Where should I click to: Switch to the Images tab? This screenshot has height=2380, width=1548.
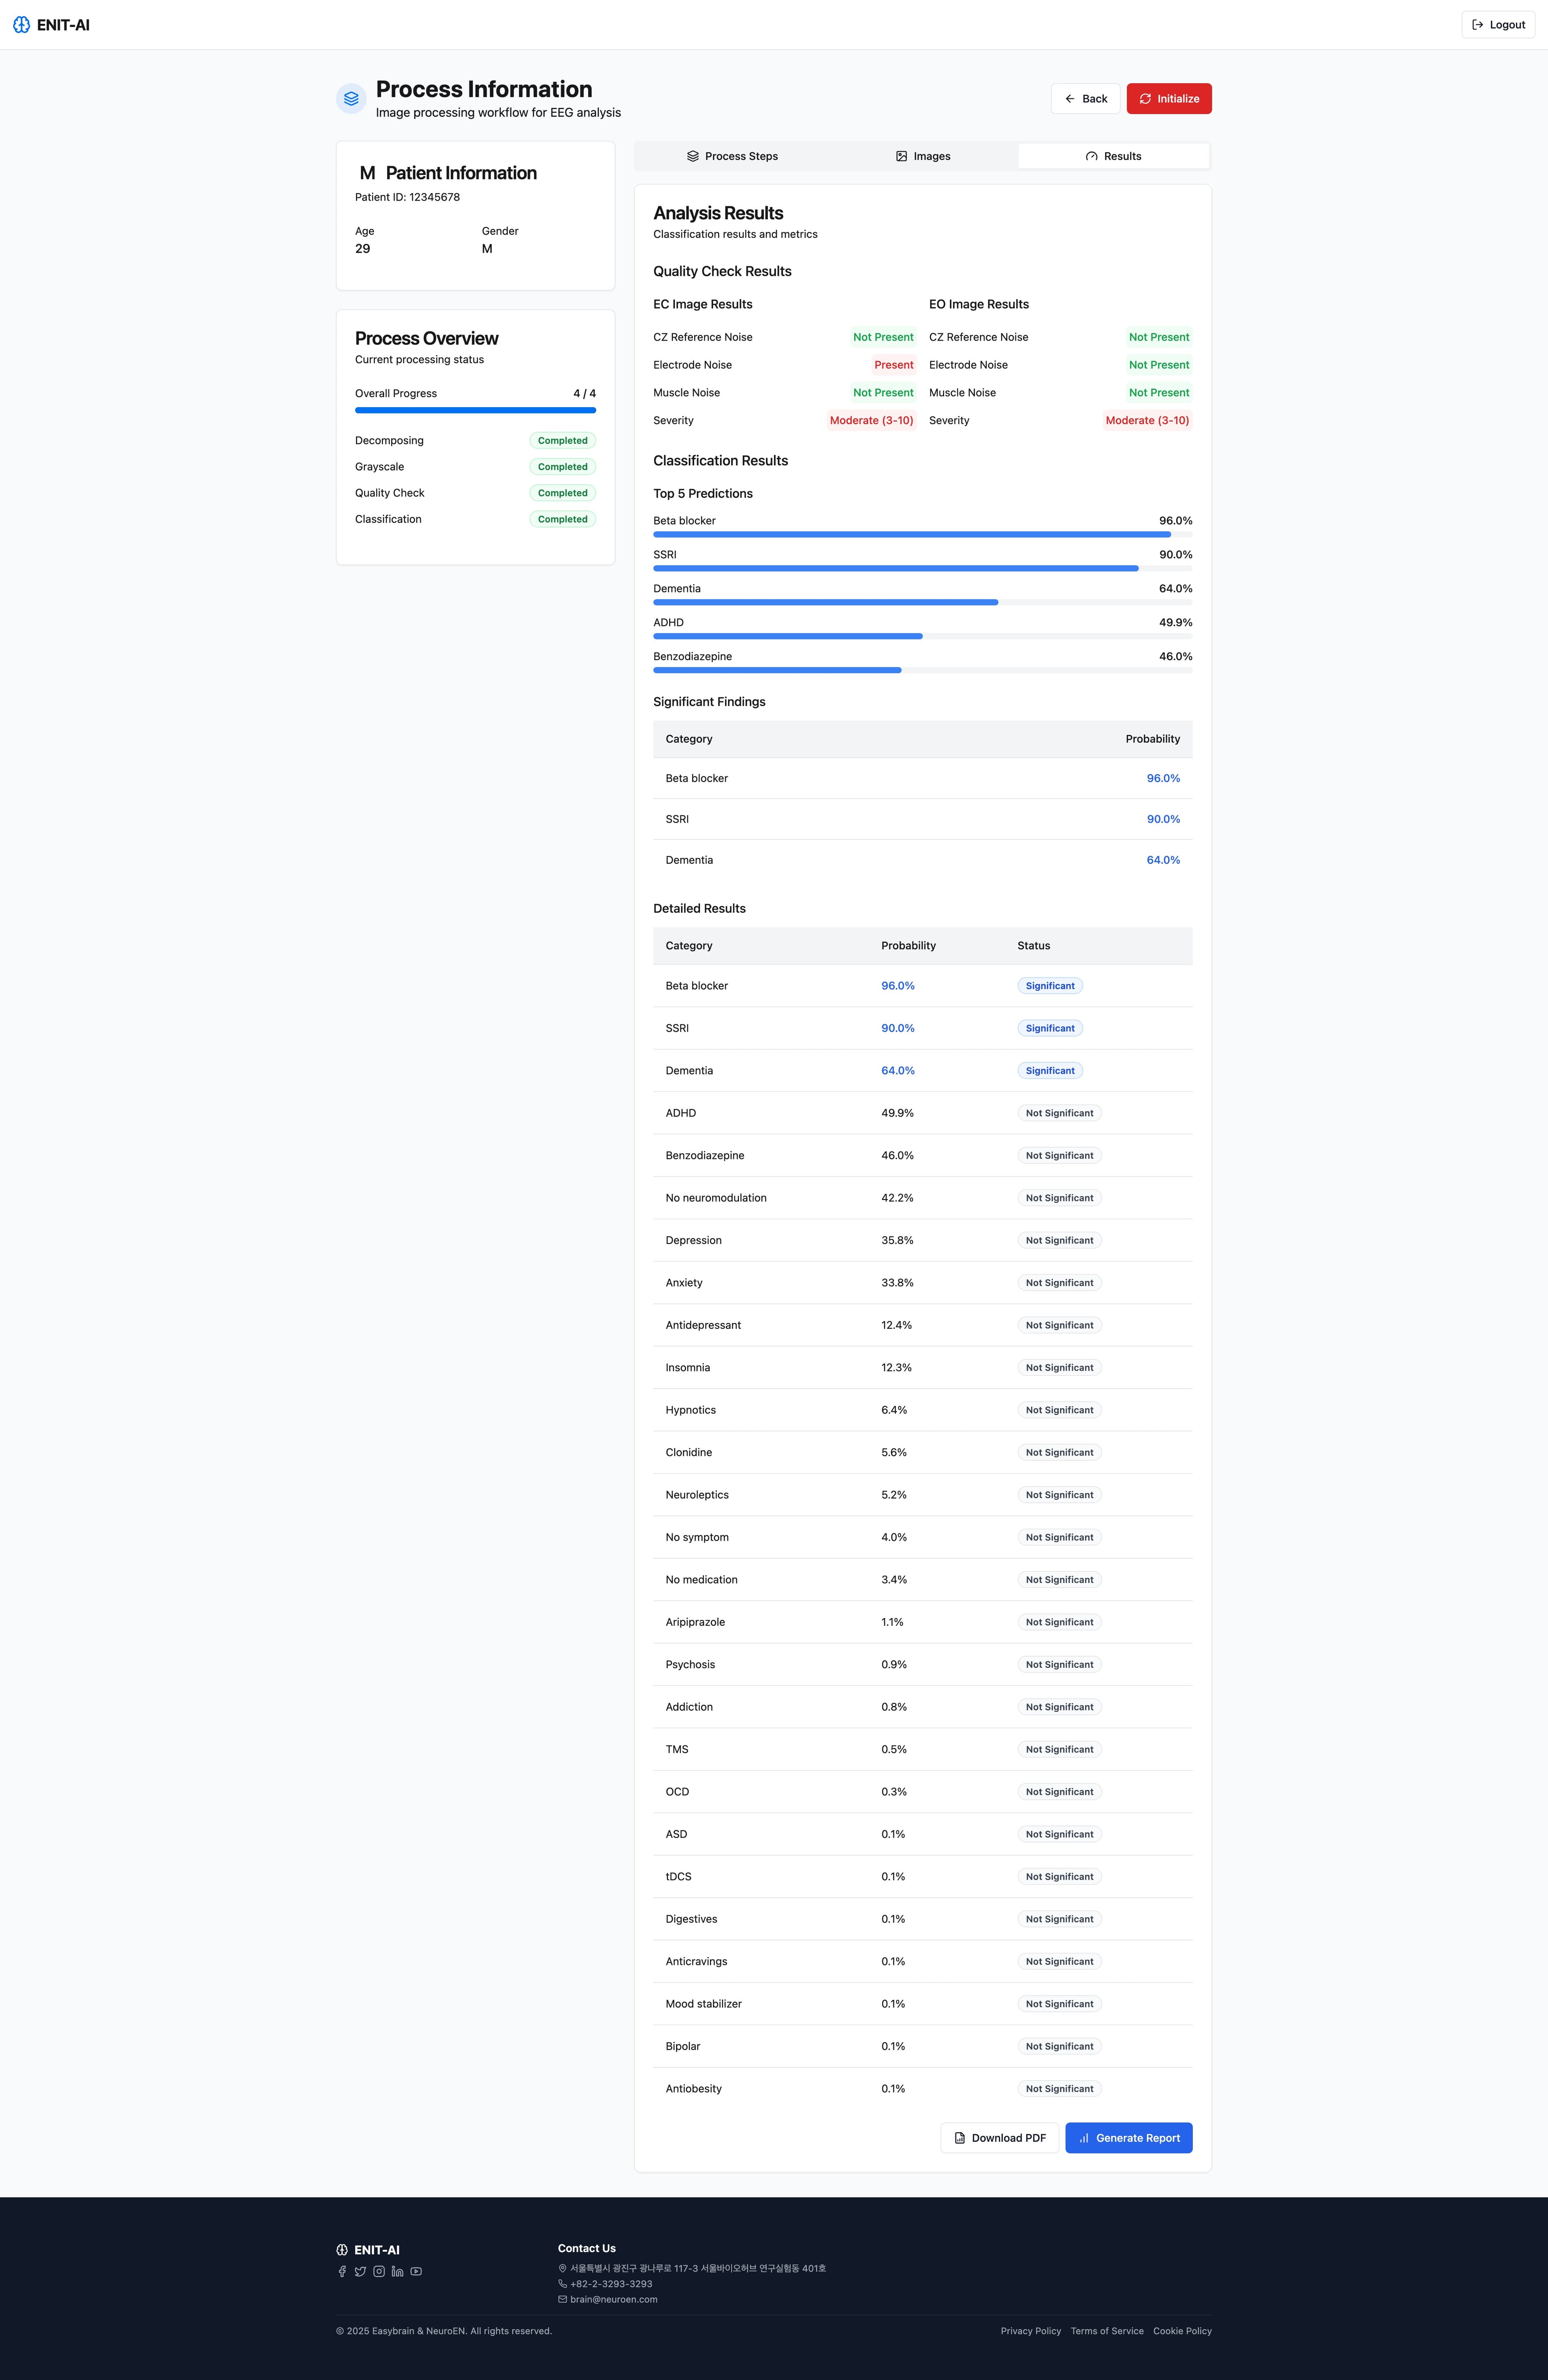[923, 156]
